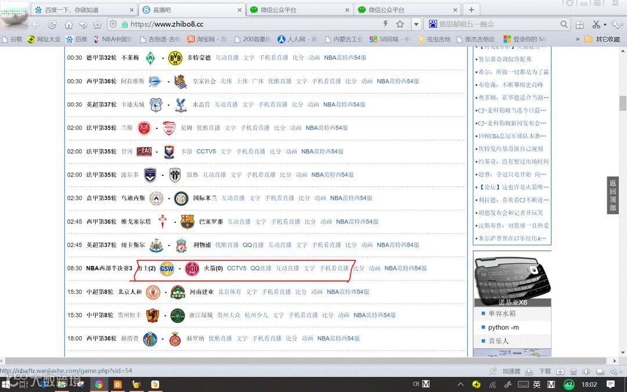The width and height of the screenshot is (627, 392).
Task: Click the Bordeaux team crest
Action: pos(150,175)
